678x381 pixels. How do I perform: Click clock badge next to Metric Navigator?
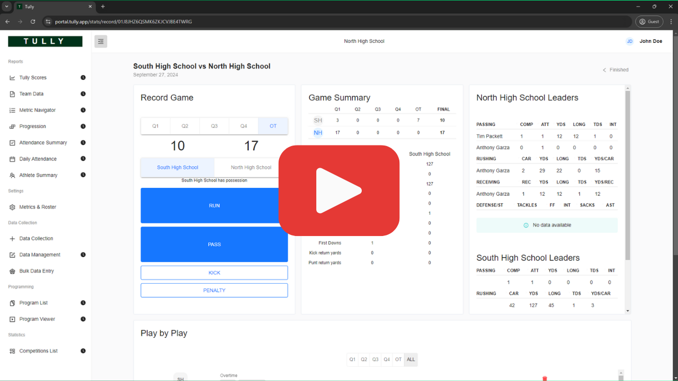[83, 110]
